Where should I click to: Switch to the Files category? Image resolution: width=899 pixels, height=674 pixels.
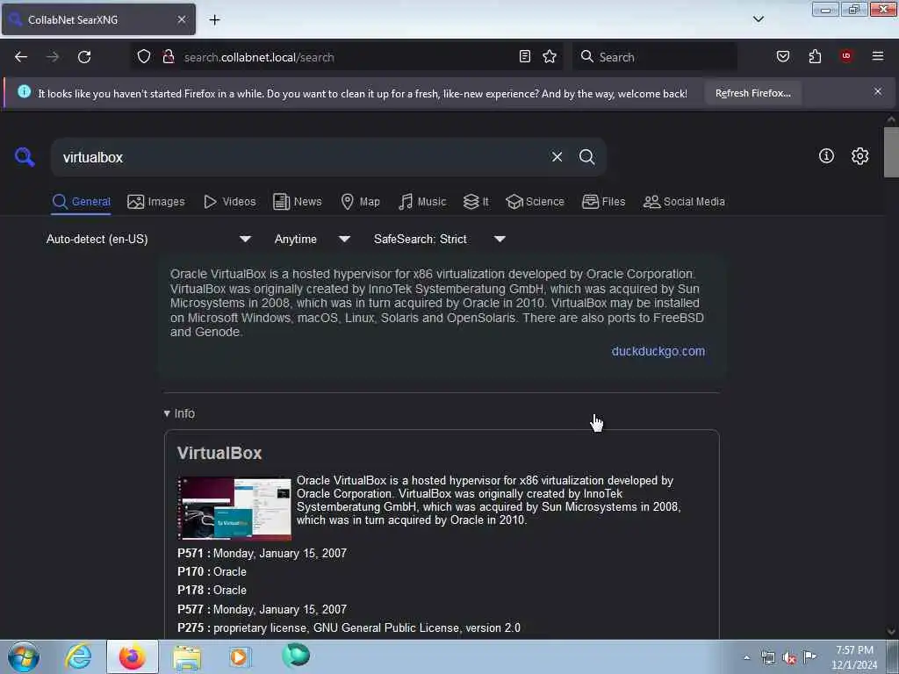(604, 202)
